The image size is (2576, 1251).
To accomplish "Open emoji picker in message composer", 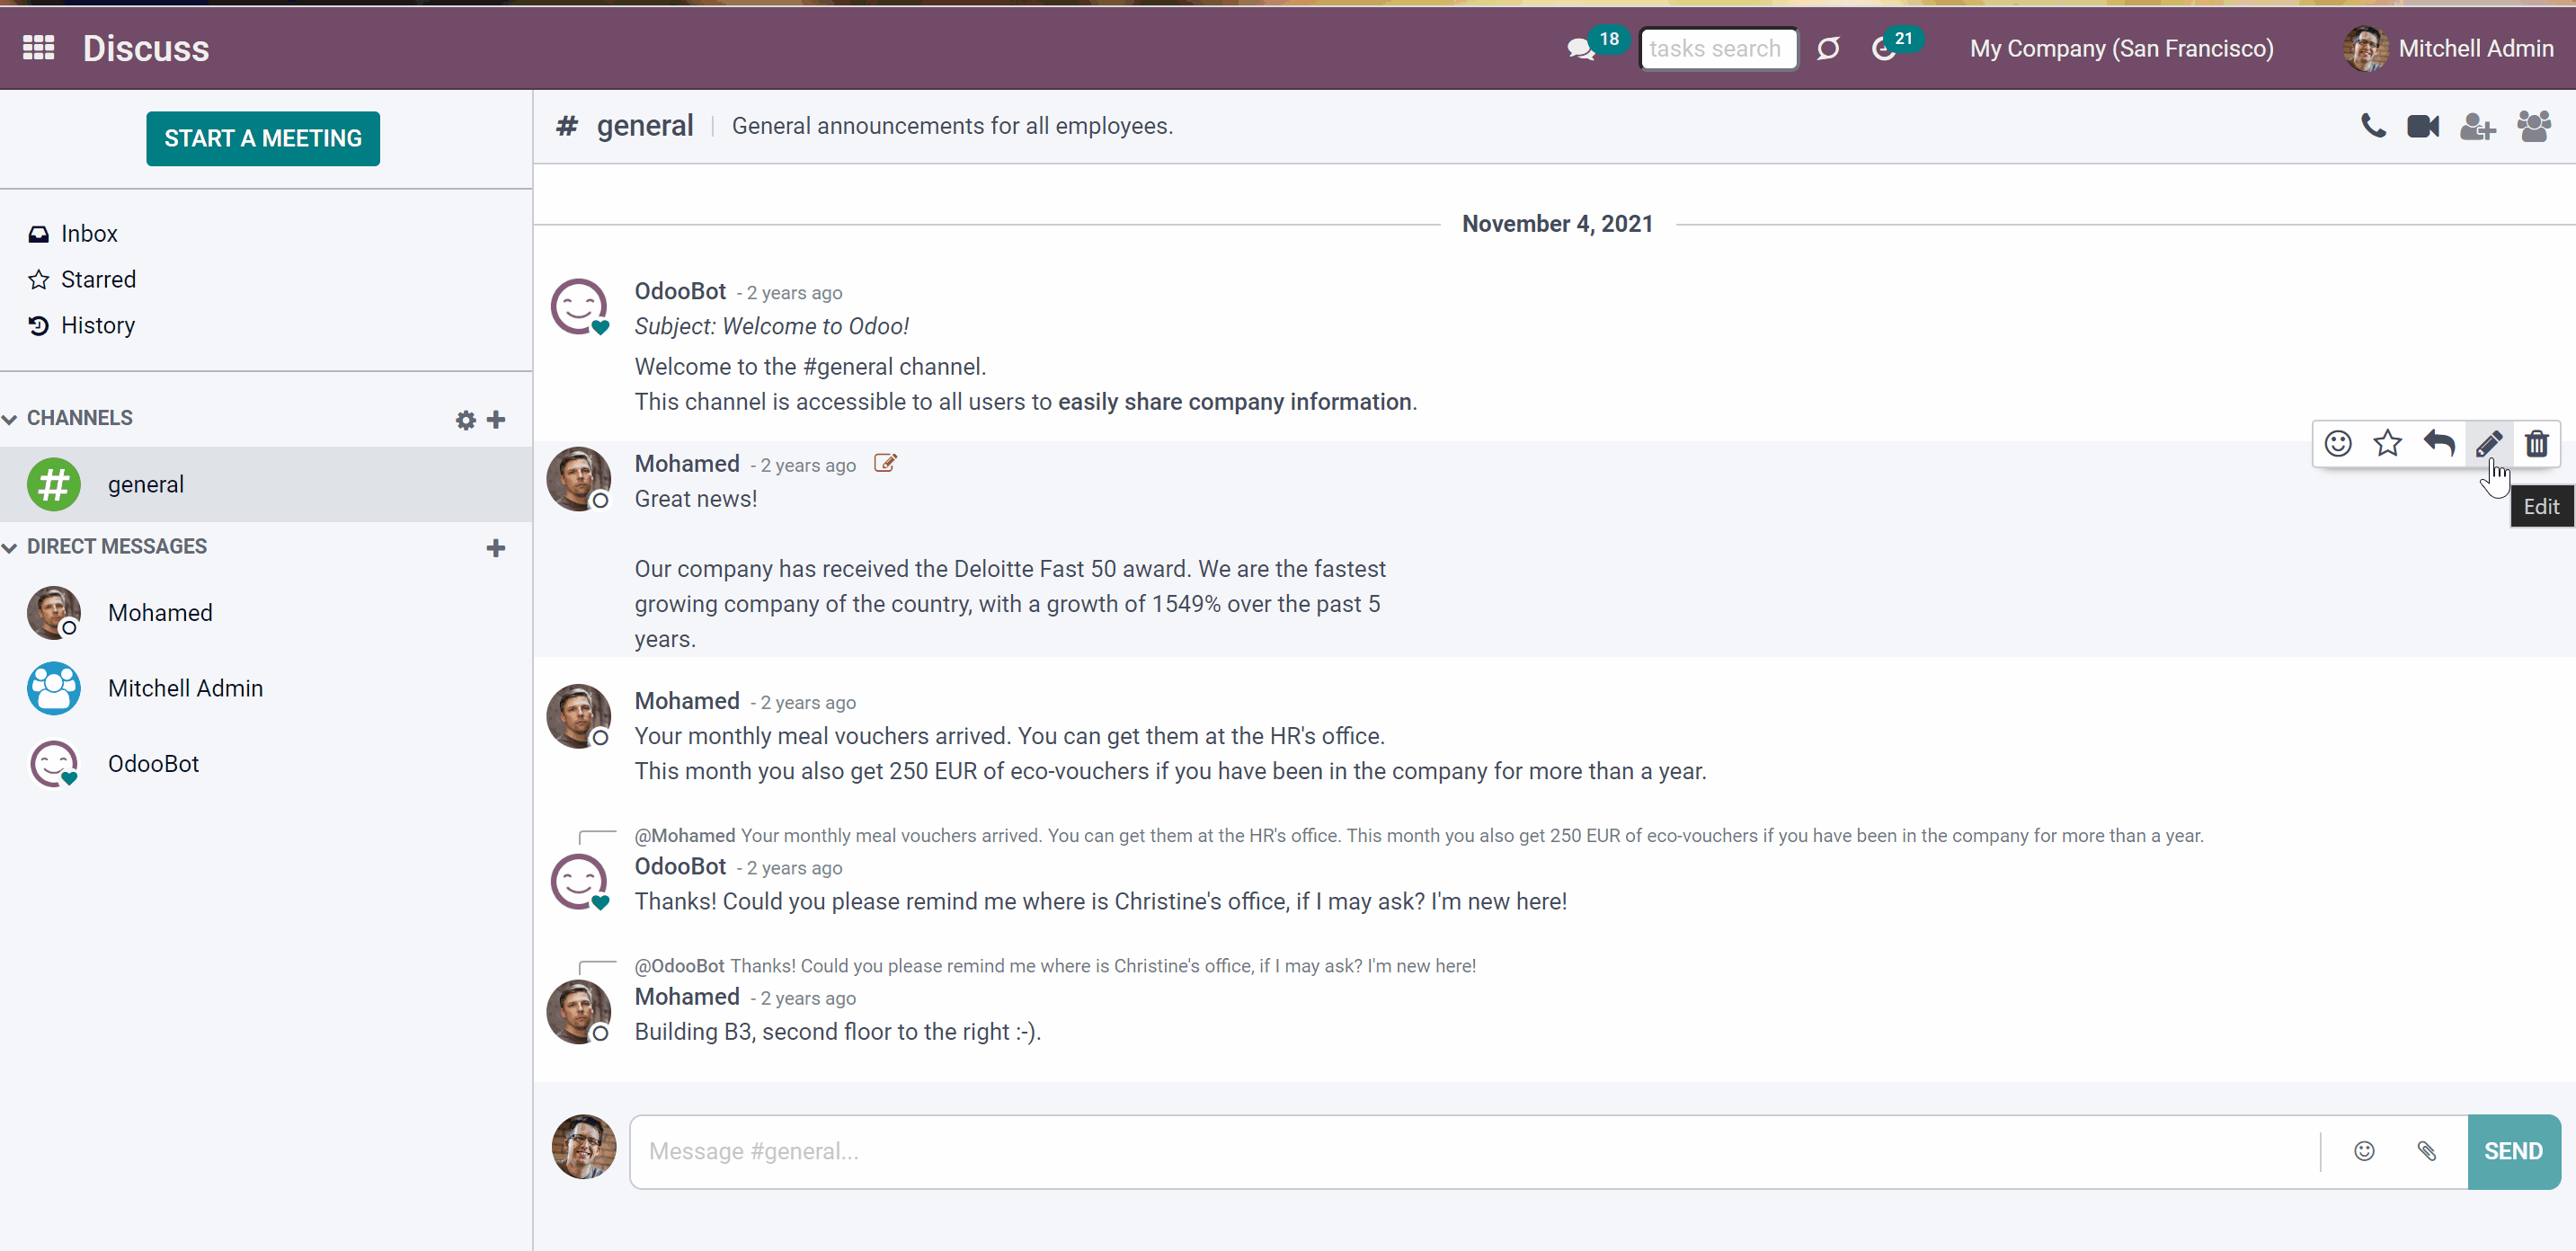I will point(2364,1151).
